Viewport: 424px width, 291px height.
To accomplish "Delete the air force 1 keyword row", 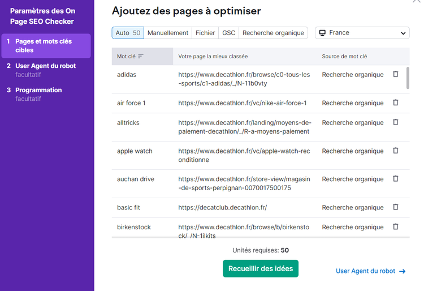I will (x=395, y=102).
